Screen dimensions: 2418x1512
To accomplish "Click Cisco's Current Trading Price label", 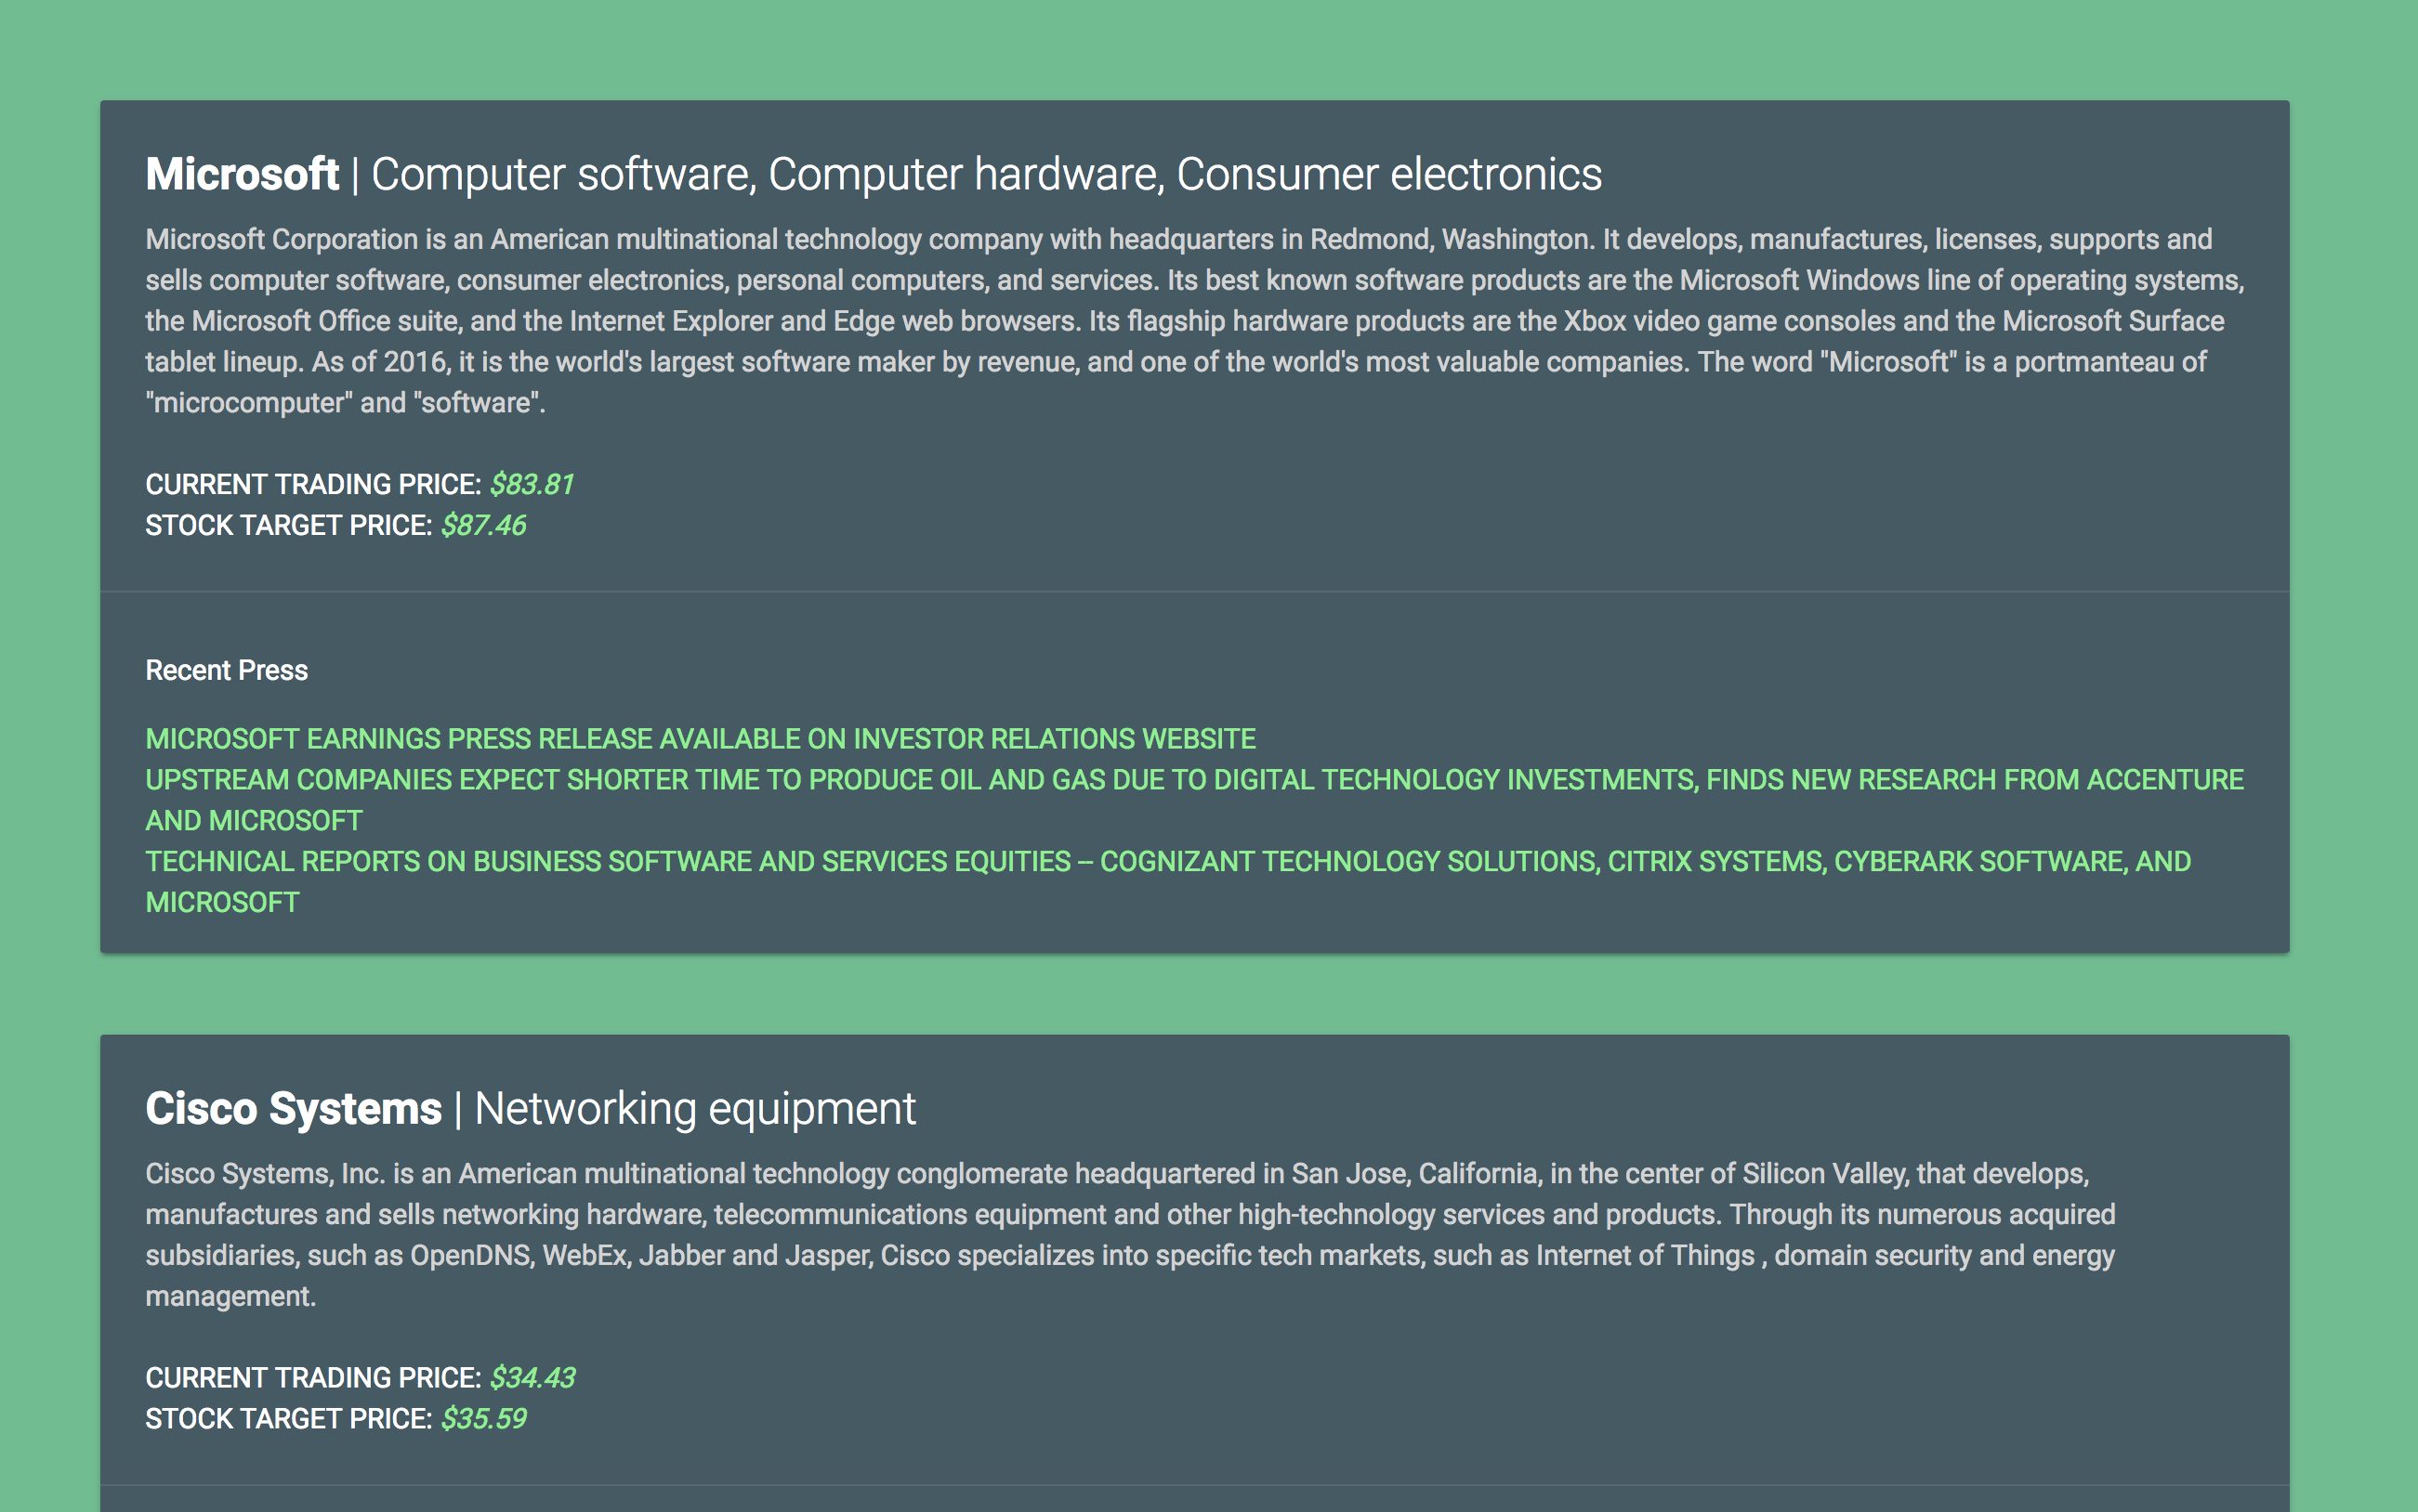I will coord(313,1378).
